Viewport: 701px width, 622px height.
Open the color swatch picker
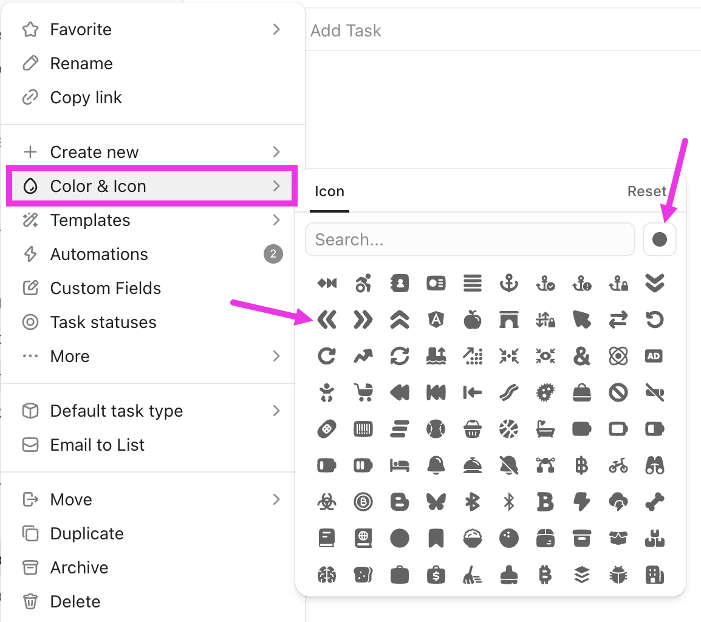pos(660,239)
